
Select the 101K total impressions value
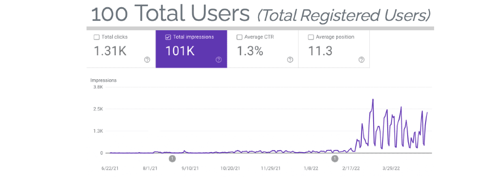pyautogui.click(x=180, y=51)
